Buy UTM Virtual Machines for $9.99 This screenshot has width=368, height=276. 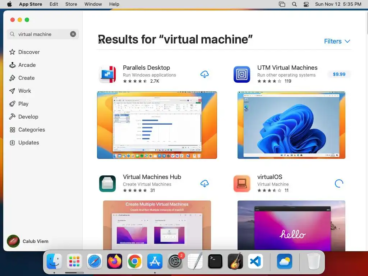click(339, 74)
